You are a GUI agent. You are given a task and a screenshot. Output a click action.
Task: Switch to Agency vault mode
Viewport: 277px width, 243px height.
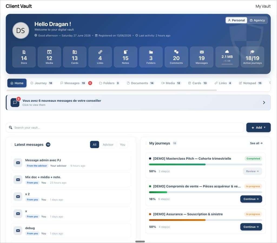point(257,20)
